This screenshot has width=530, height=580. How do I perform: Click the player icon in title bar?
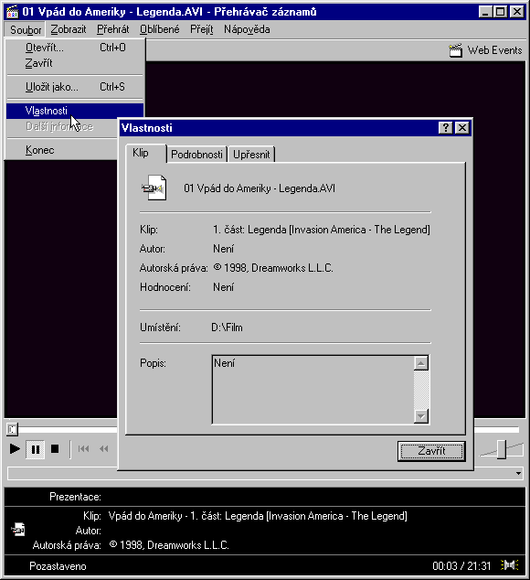click(x=12, y=12)
